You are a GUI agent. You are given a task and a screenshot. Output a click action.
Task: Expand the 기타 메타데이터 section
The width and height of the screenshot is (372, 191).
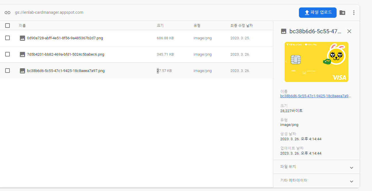click(316, 181)
